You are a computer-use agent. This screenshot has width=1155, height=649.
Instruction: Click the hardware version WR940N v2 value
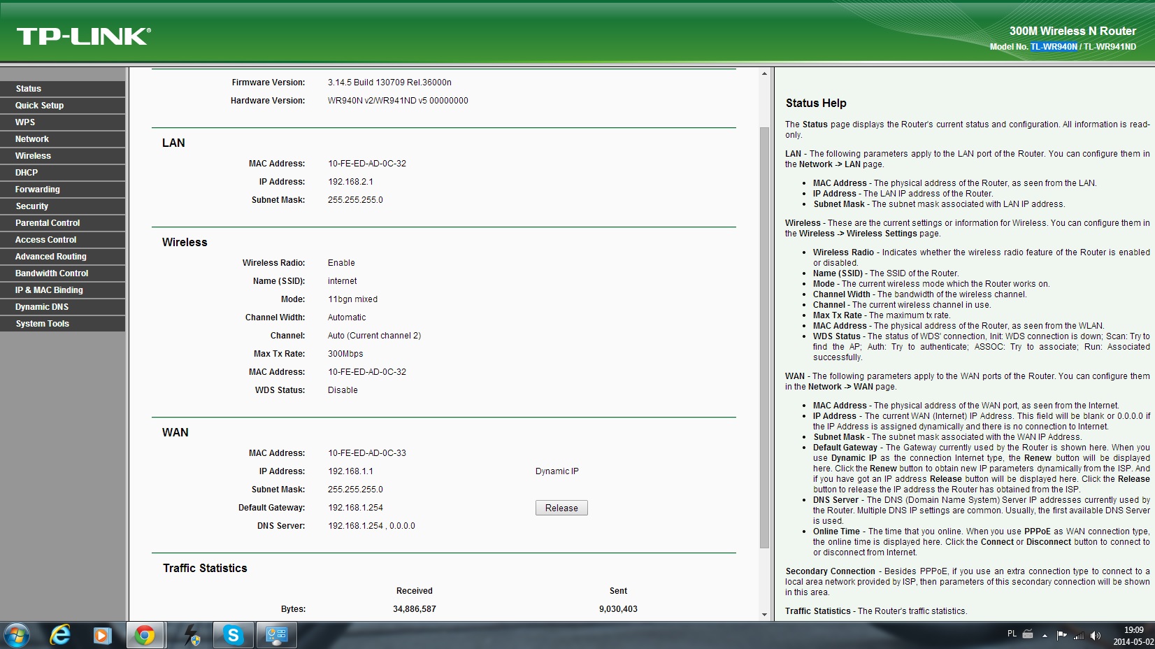pyautogui.click(x=398, y=101)
